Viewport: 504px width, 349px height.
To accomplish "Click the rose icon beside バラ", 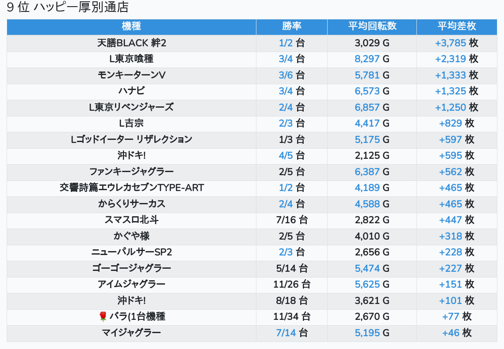I will click(103, 316).
